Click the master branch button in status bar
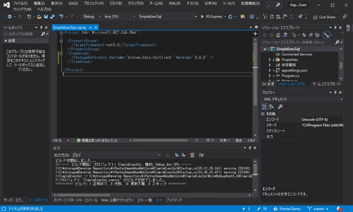The height and width of the screenshot is (212, 353). pos(318,209)
